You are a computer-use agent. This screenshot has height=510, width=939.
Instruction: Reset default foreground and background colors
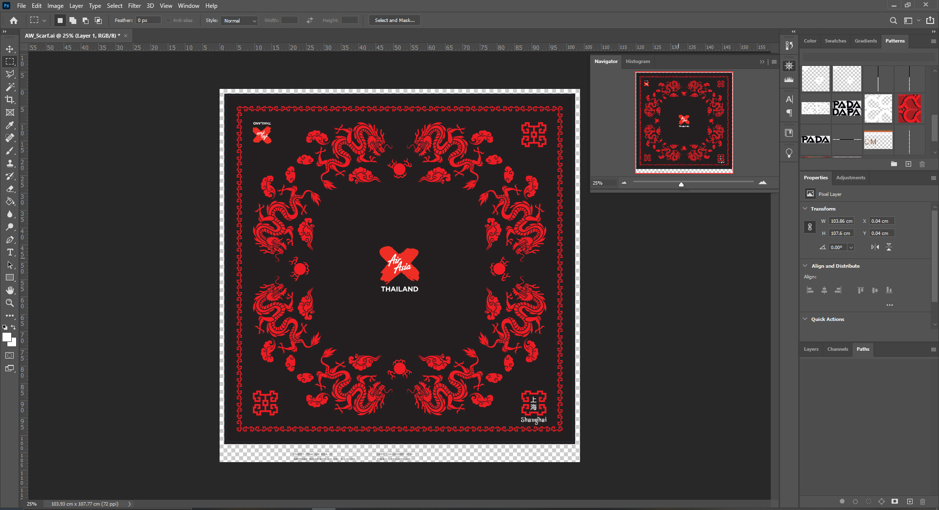click(5, 327)
